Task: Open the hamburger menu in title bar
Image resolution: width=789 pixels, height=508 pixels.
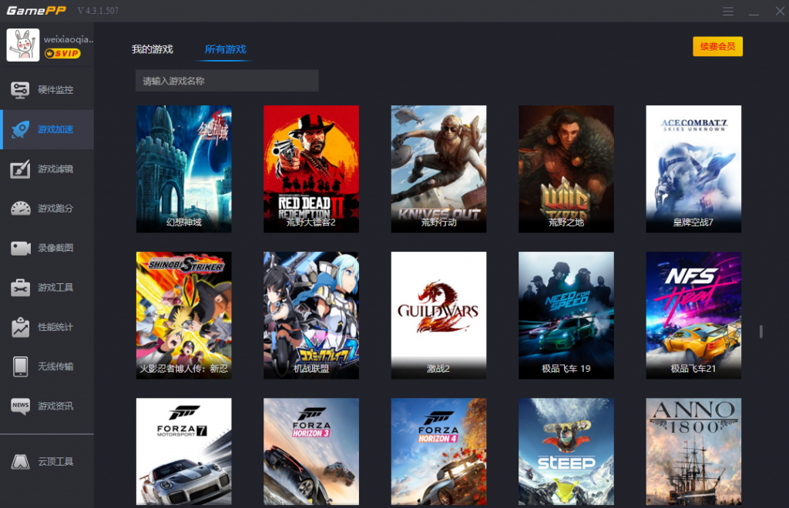Action: (728, 11)
